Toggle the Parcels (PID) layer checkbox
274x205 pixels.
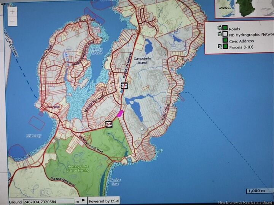(x=225, y=47)
